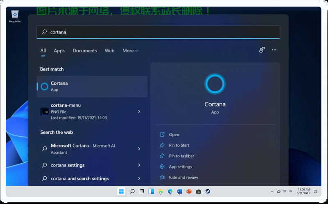Expand cortana-menu result details arrow

[139, 111]
